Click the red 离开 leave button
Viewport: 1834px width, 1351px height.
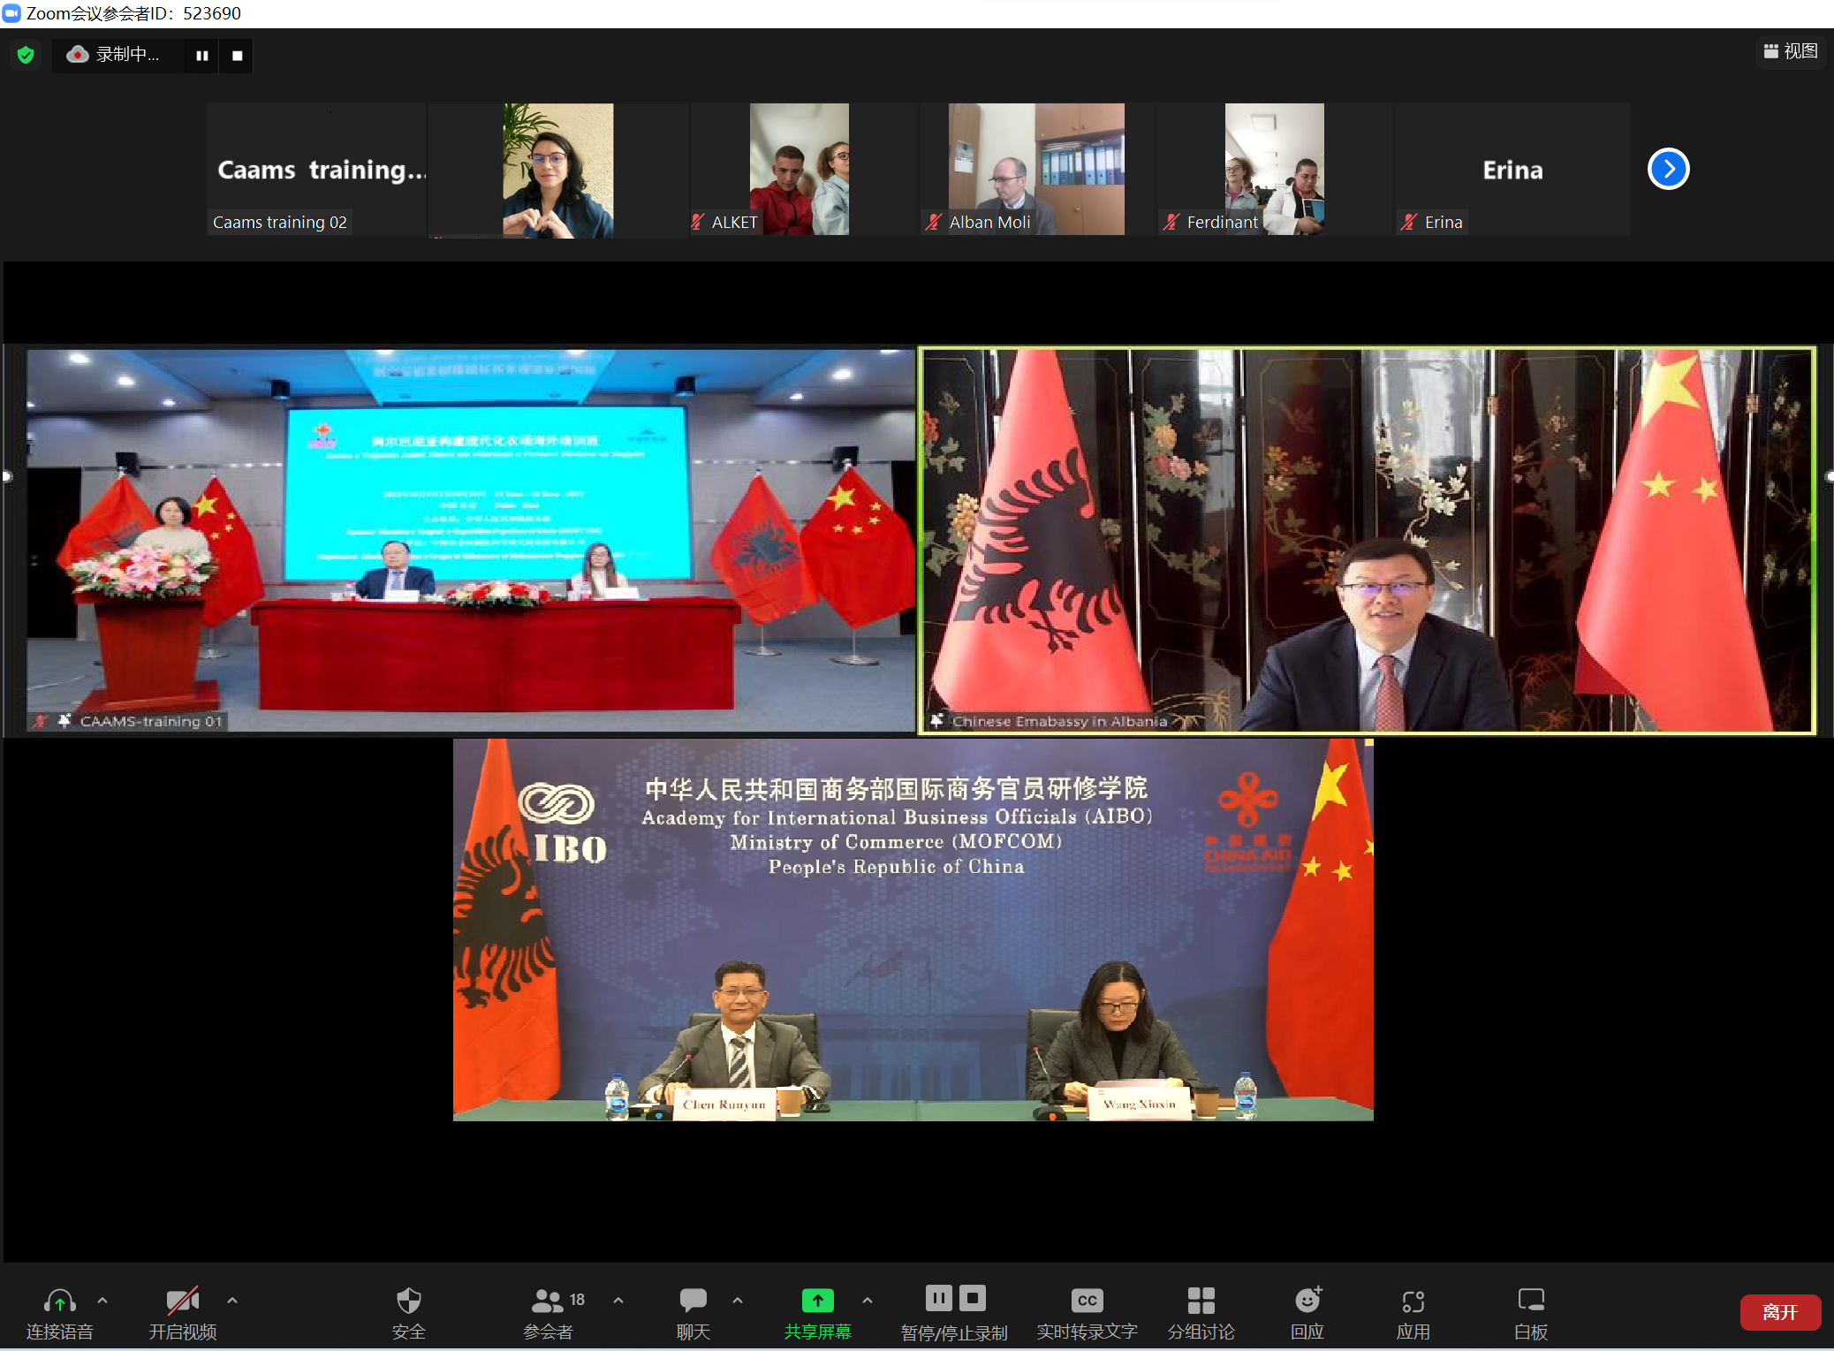coord(1779,1312)
